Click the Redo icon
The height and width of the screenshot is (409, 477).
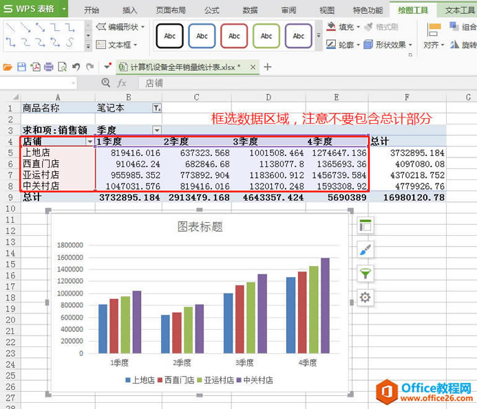click(x=89, y=67)
